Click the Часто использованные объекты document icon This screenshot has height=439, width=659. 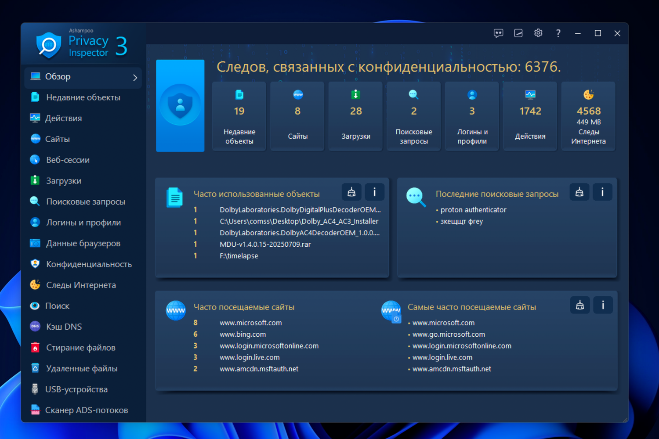click(175, 198)
